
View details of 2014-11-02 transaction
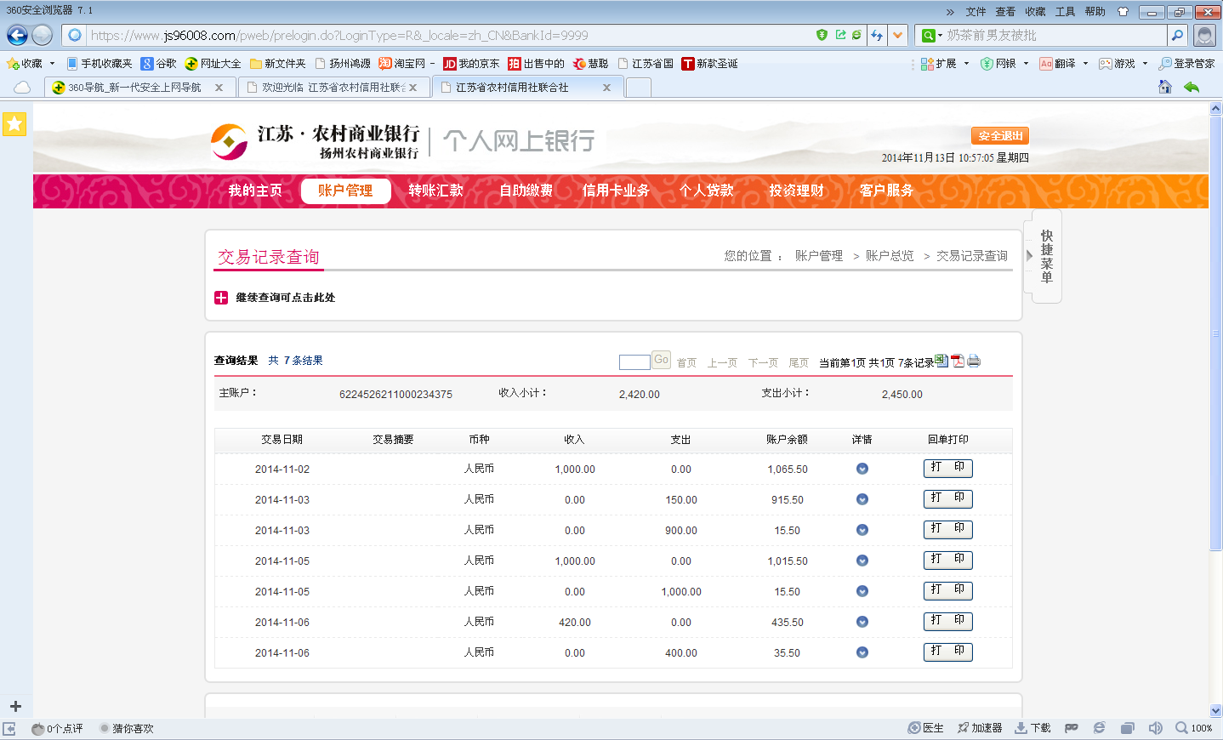click(862, 469)
